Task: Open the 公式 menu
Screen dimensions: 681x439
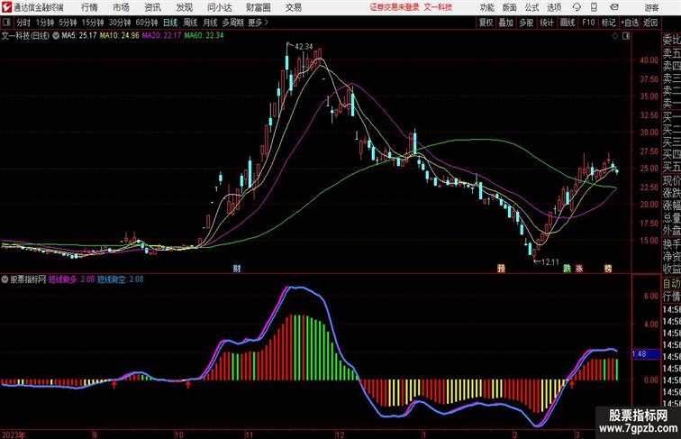Action: [x=531, y=7]
